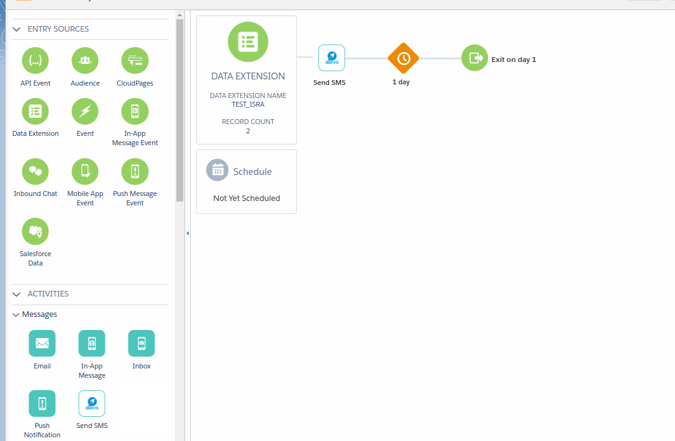Collapse the Entry Sources section
Screen dimensions: 675x441
click(x=17, y=29)
